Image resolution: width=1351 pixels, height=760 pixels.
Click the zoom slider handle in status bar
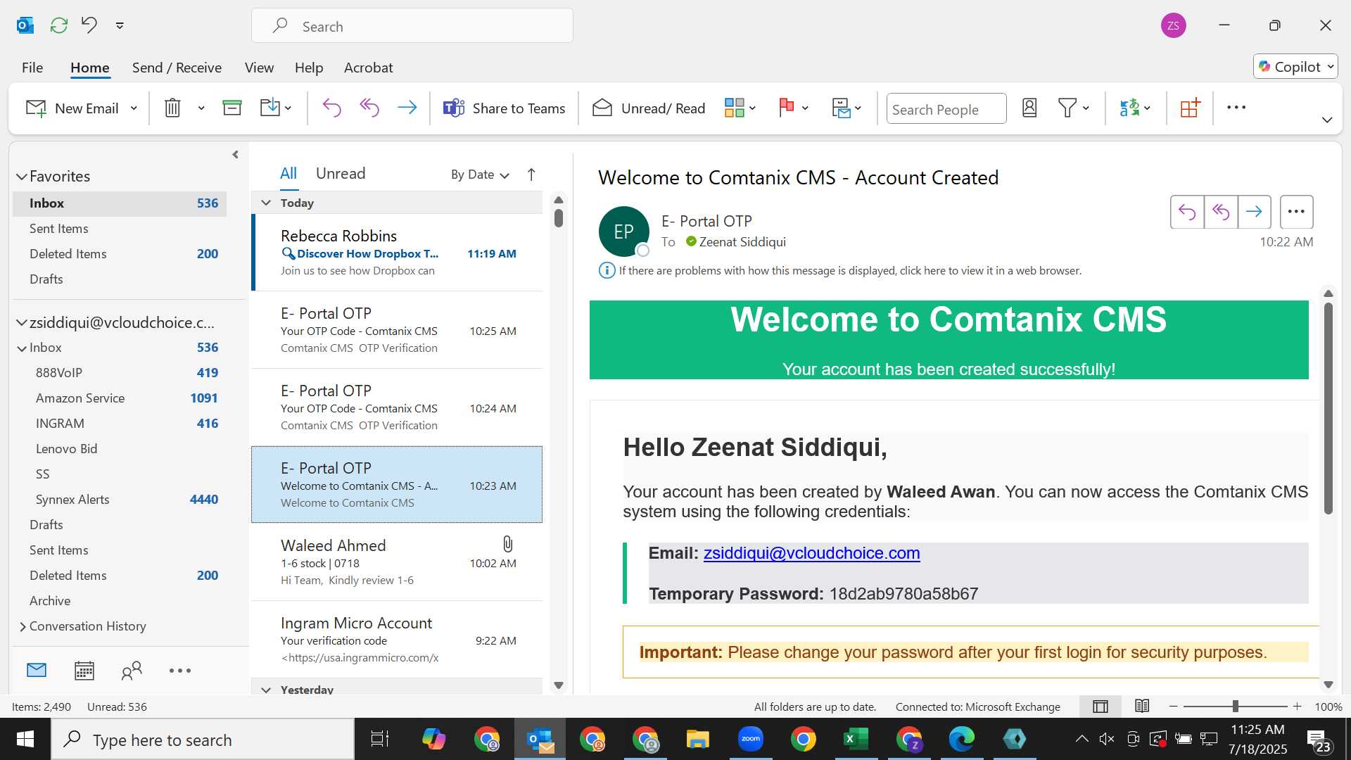(1235, 707)
